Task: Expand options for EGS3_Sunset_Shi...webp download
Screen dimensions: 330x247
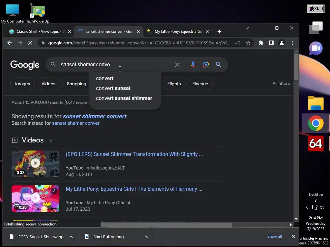Action: 71,237
